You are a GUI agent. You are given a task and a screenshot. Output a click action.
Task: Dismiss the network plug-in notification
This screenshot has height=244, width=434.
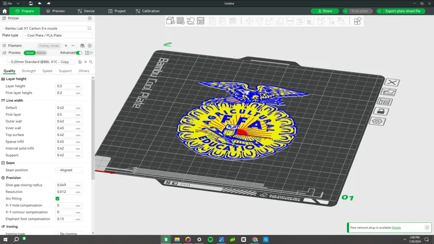427,228
